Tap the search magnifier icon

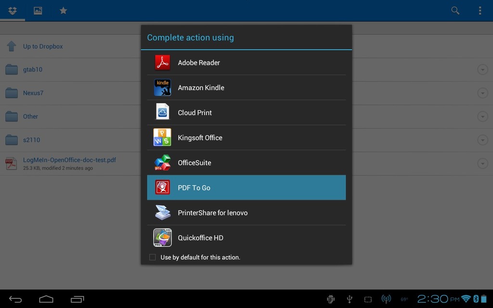pos(455,11)
